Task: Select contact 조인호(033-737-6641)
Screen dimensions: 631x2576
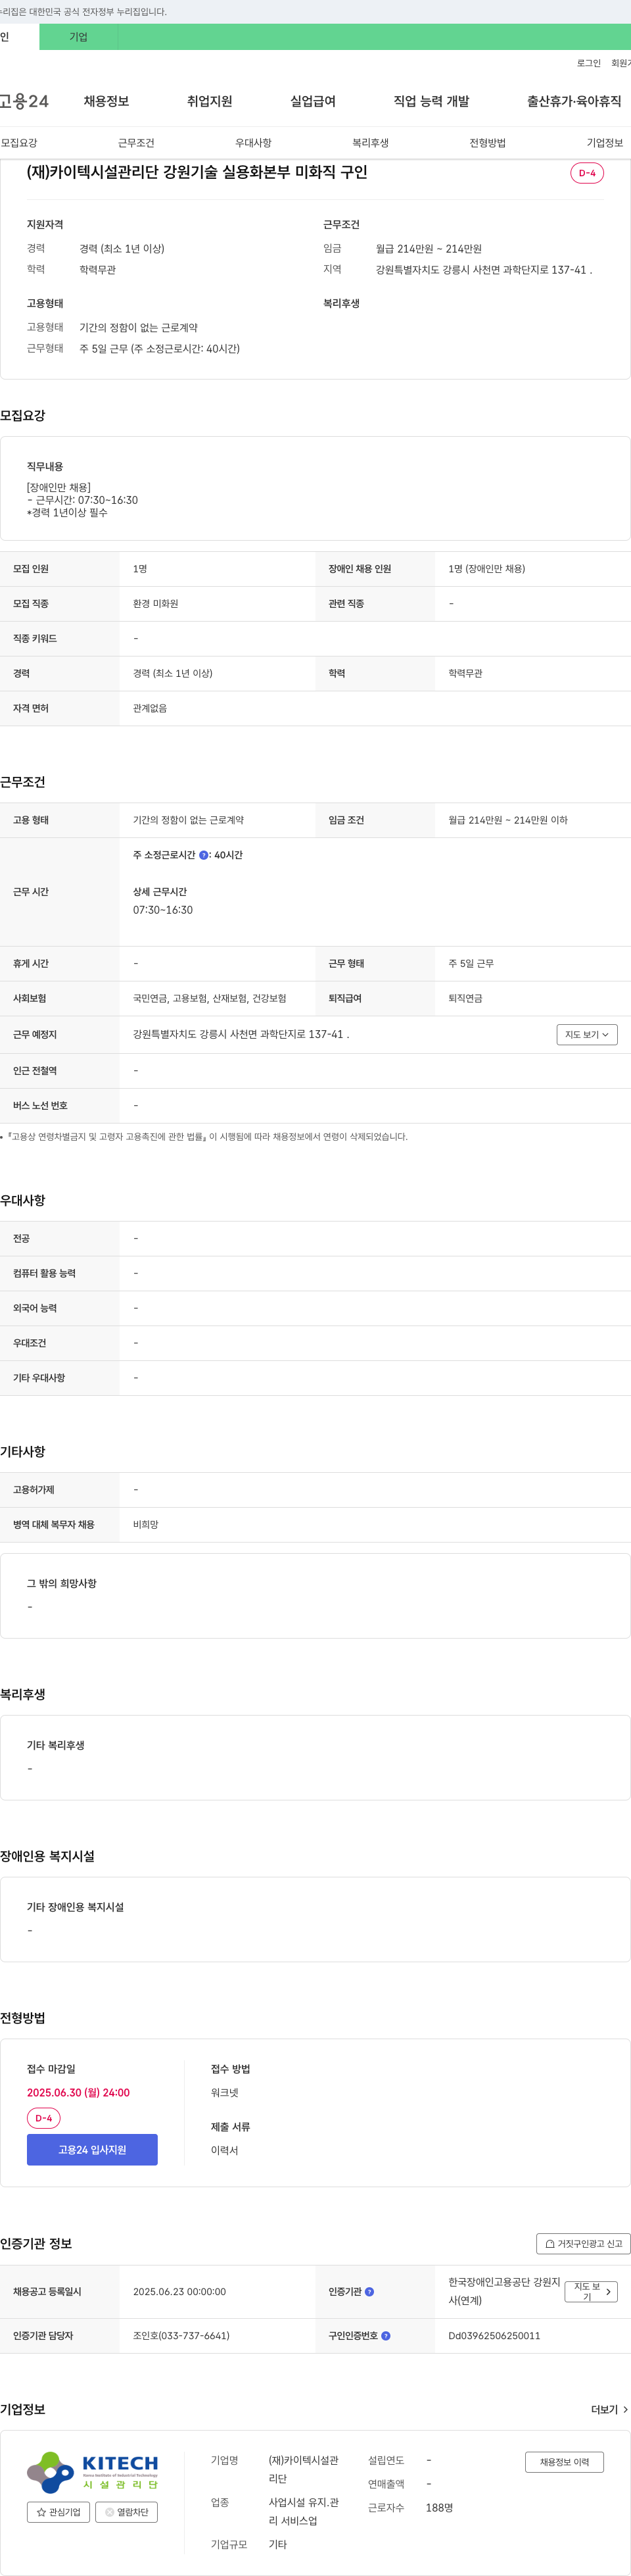Action: tap(181, 2335)
